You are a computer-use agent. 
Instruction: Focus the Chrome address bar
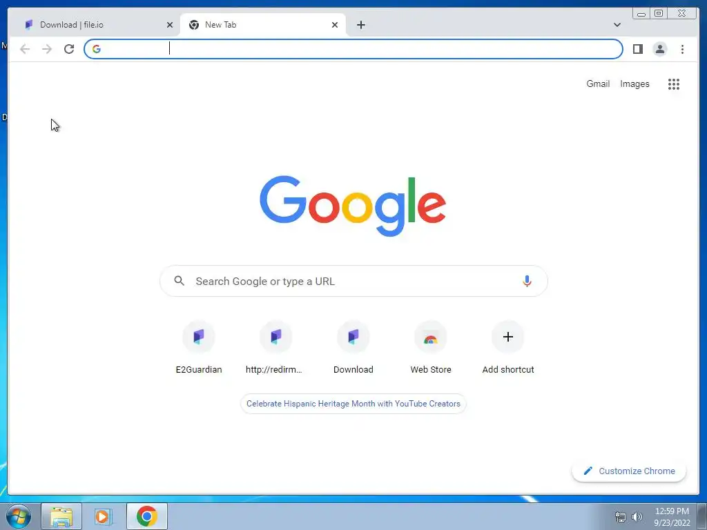pos(353,49)
